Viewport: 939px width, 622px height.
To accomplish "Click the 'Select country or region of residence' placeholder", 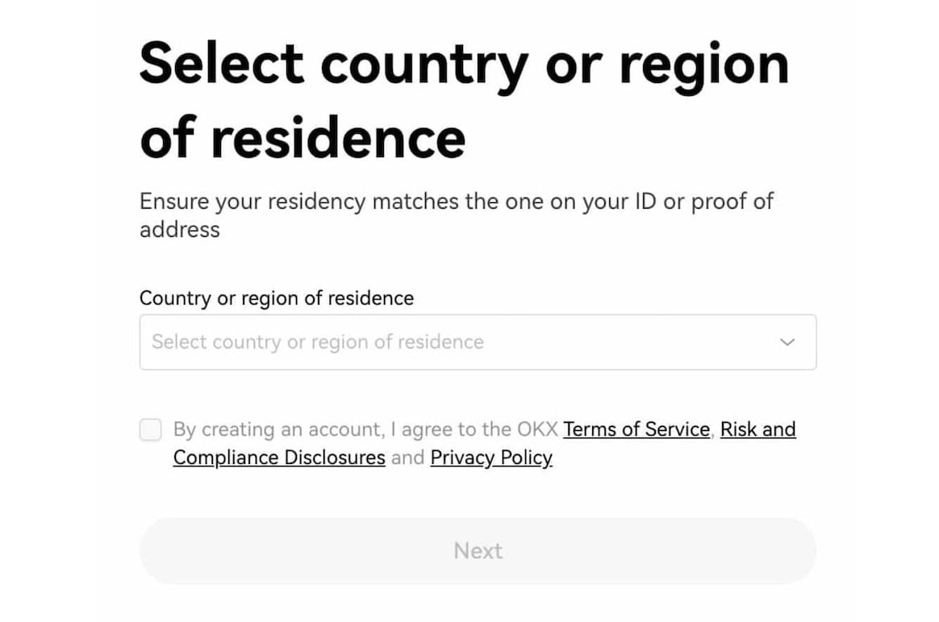I will (x=318, y=342).
